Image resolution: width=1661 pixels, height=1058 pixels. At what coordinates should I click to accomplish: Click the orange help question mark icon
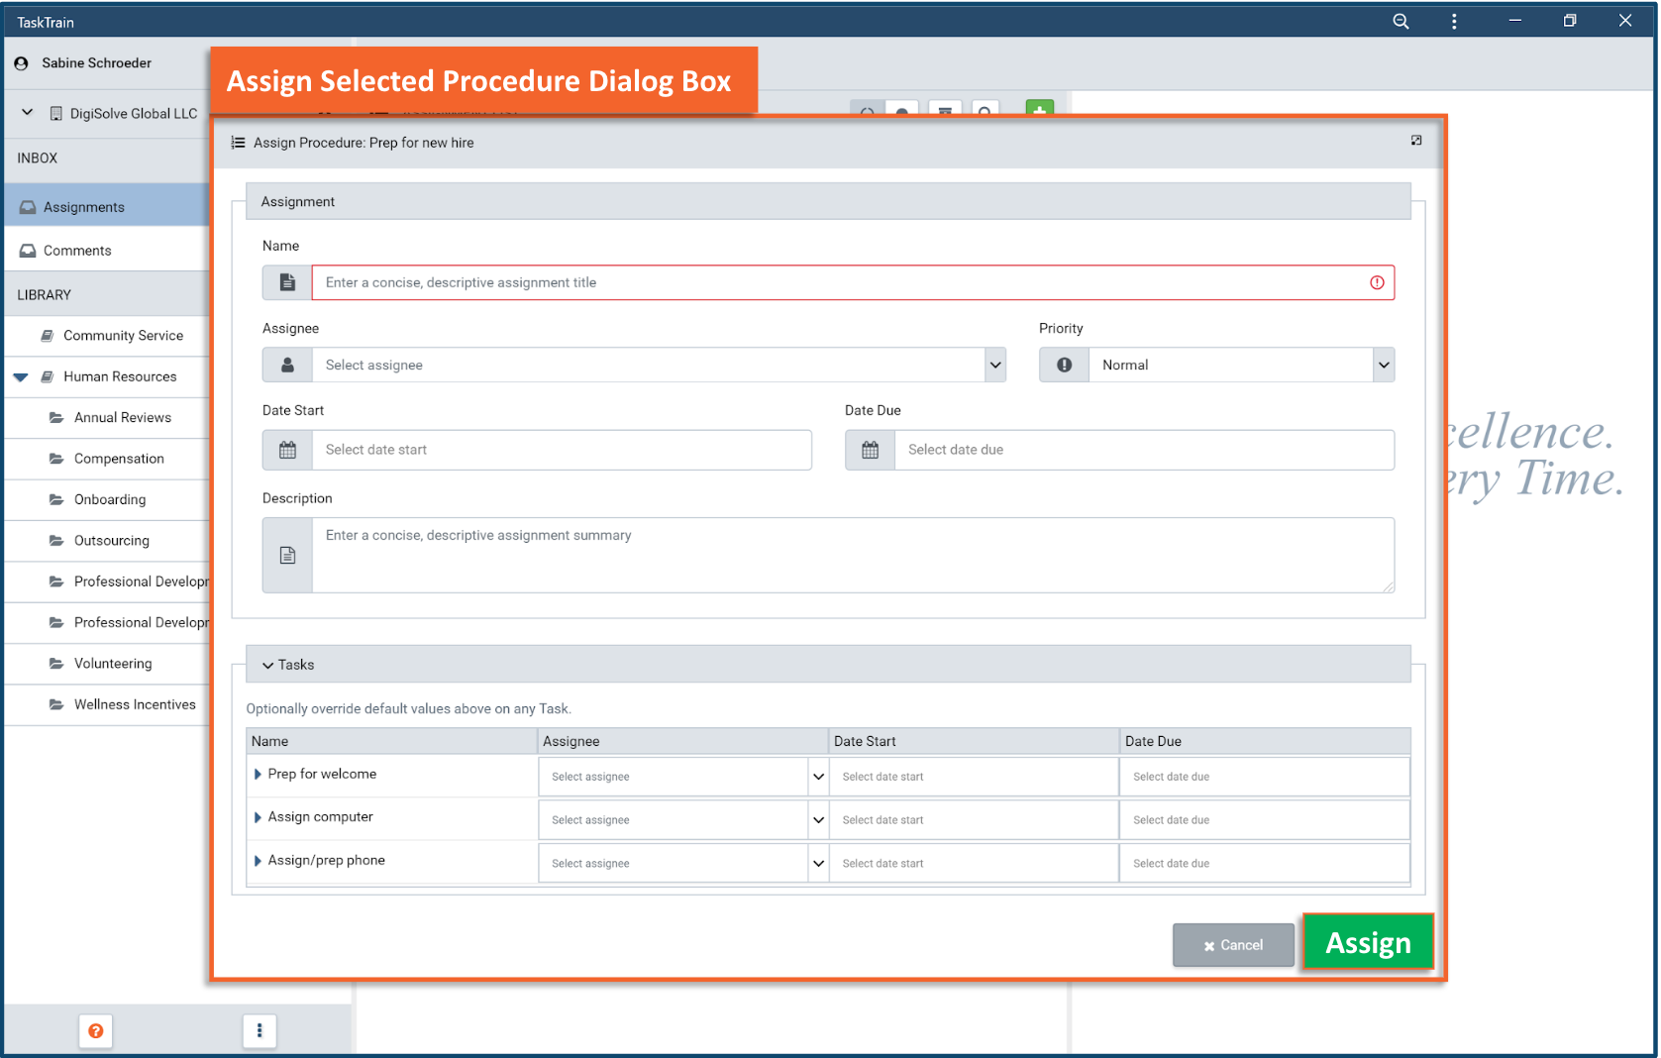[96, 1030]
